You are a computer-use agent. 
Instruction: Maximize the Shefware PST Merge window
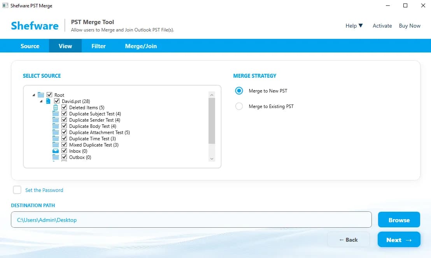(x=405, y=5)
